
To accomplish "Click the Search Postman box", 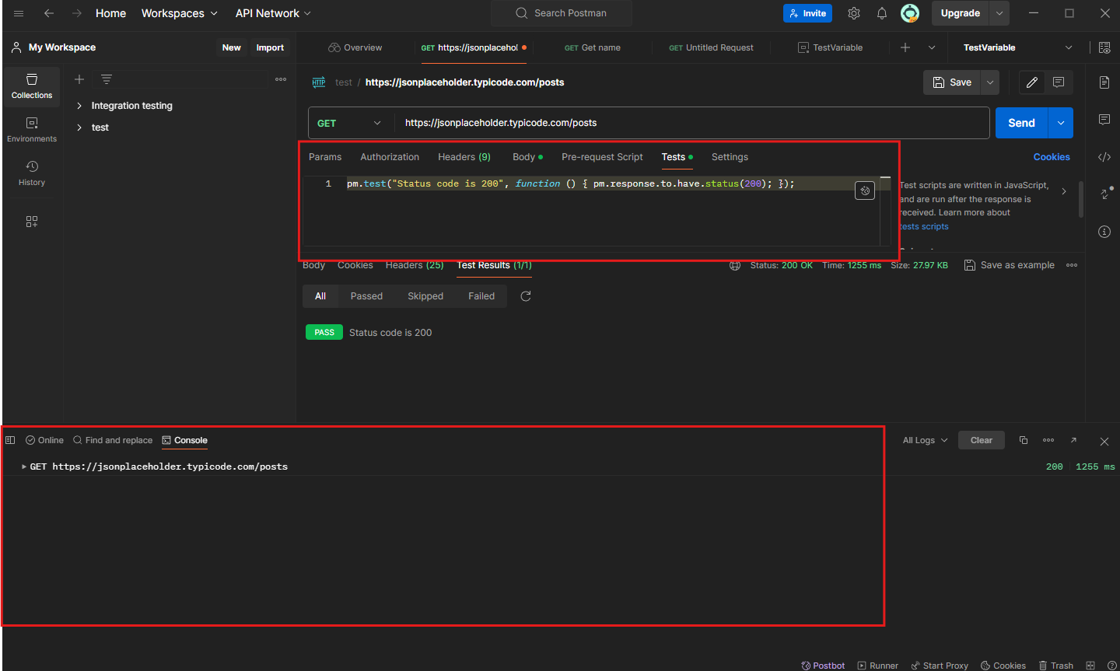I will 562,13.
